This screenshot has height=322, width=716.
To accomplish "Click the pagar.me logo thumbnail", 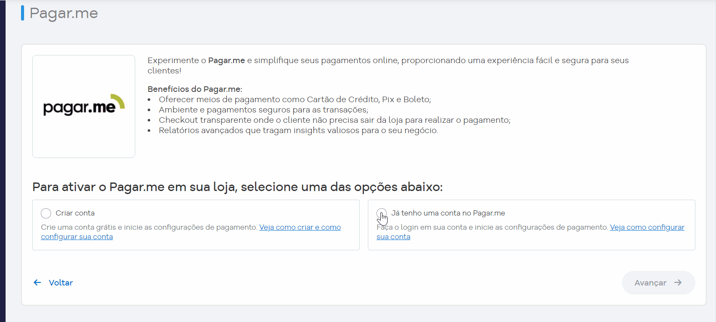I will 84,106.
